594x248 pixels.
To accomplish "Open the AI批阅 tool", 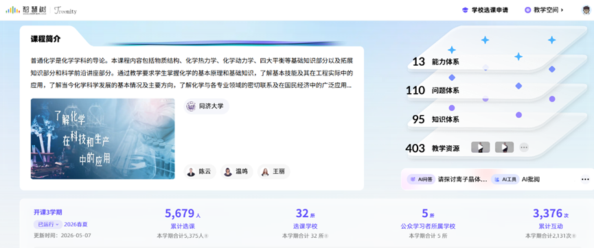I will 531,179.
